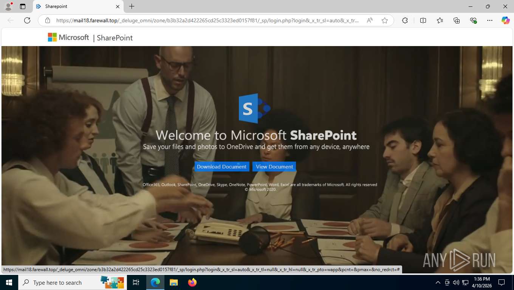Image resolution: width=514 pixels, height=290 pixels.
Task: Open Browser essentials heart icon
Action: (x=473, y=20)
